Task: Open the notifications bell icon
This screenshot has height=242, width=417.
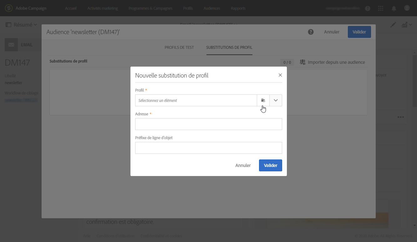Action: click(x=394, y=8)
